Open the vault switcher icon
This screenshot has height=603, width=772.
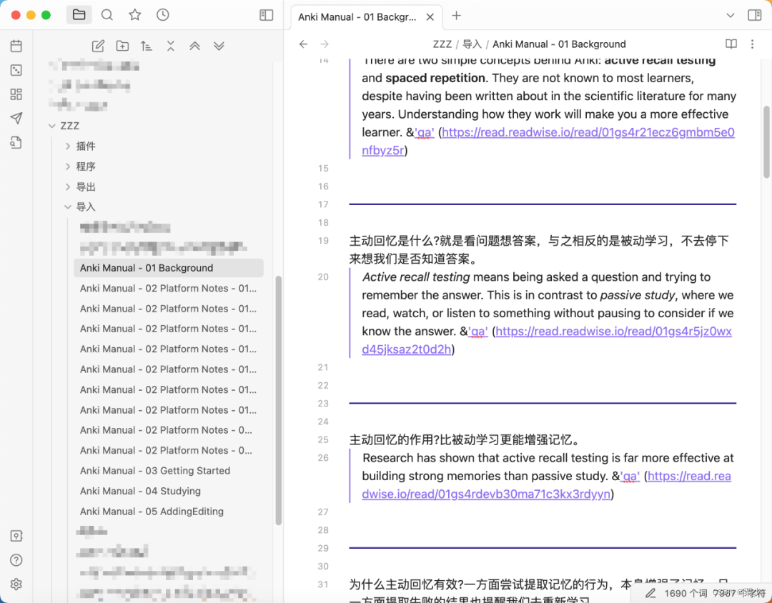16,535
